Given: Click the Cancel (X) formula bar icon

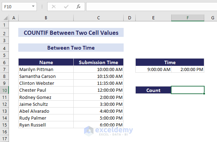Looking at the screenshot, I should [54, 7].
